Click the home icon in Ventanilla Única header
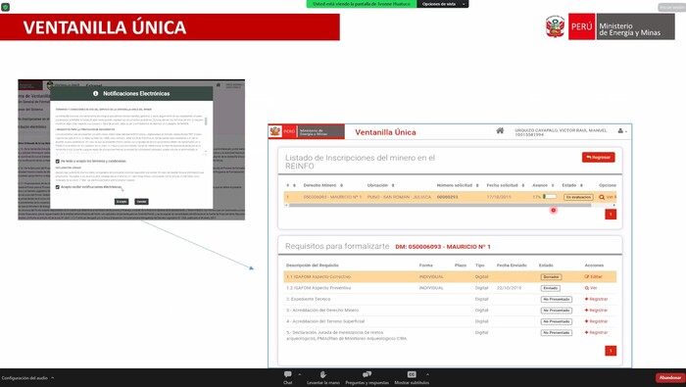686x387 pixels. (x=500, y=130)
